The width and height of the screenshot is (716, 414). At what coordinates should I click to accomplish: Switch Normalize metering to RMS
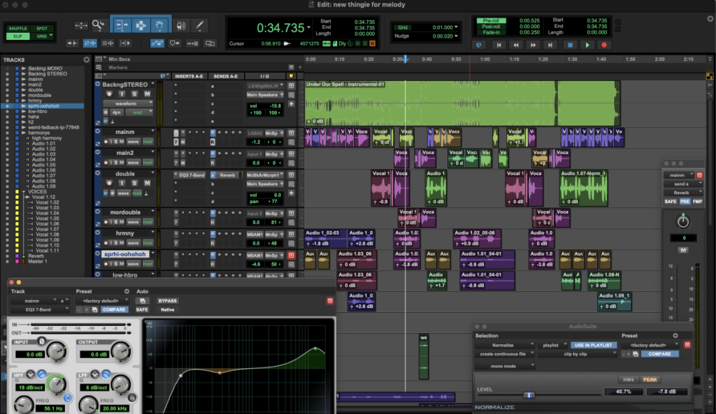[629, 379]
